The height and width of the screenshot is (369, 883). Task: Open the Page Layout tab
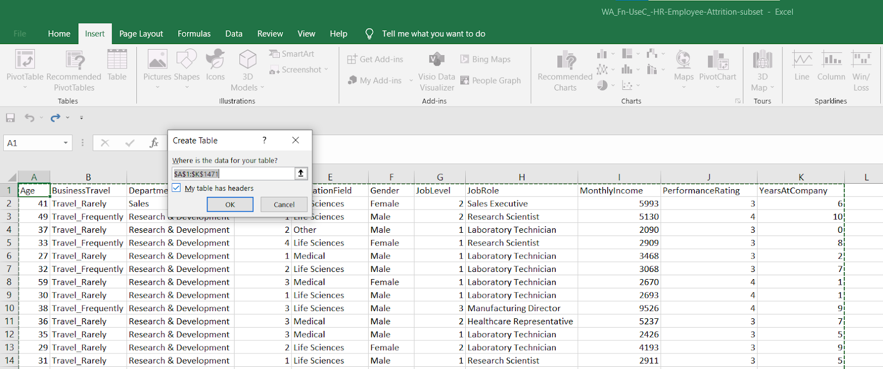[x=141, y=34]
